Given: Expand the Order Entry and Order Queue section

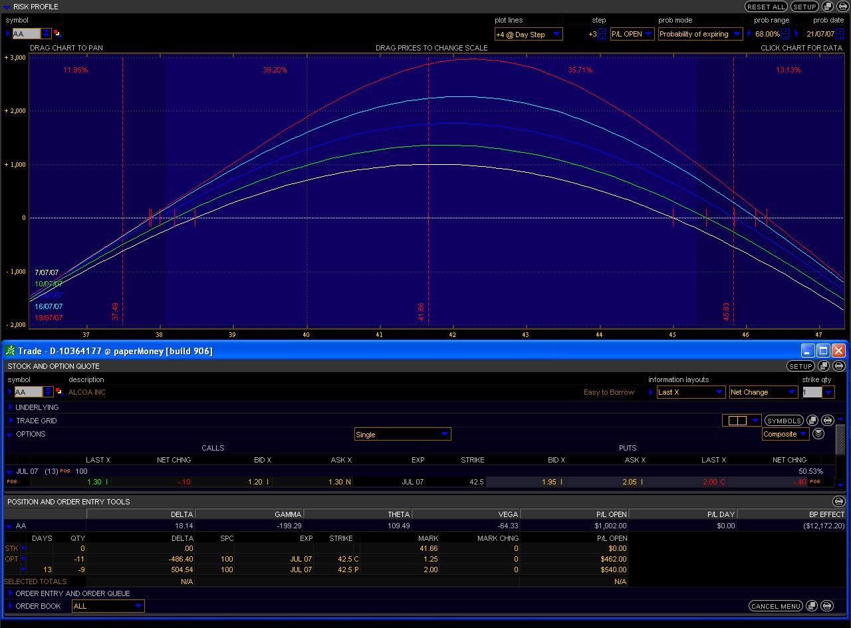Looking at the screenshot, I should pos(10,593).
